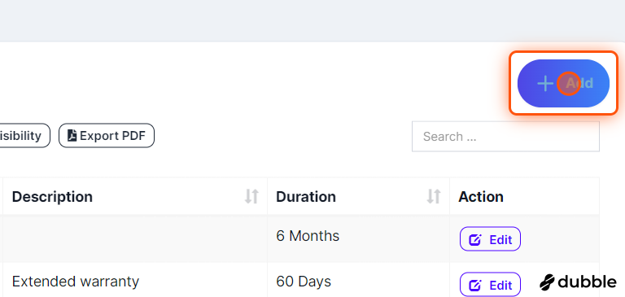
Task: Select the Description column header text
Action: point(52,197)
